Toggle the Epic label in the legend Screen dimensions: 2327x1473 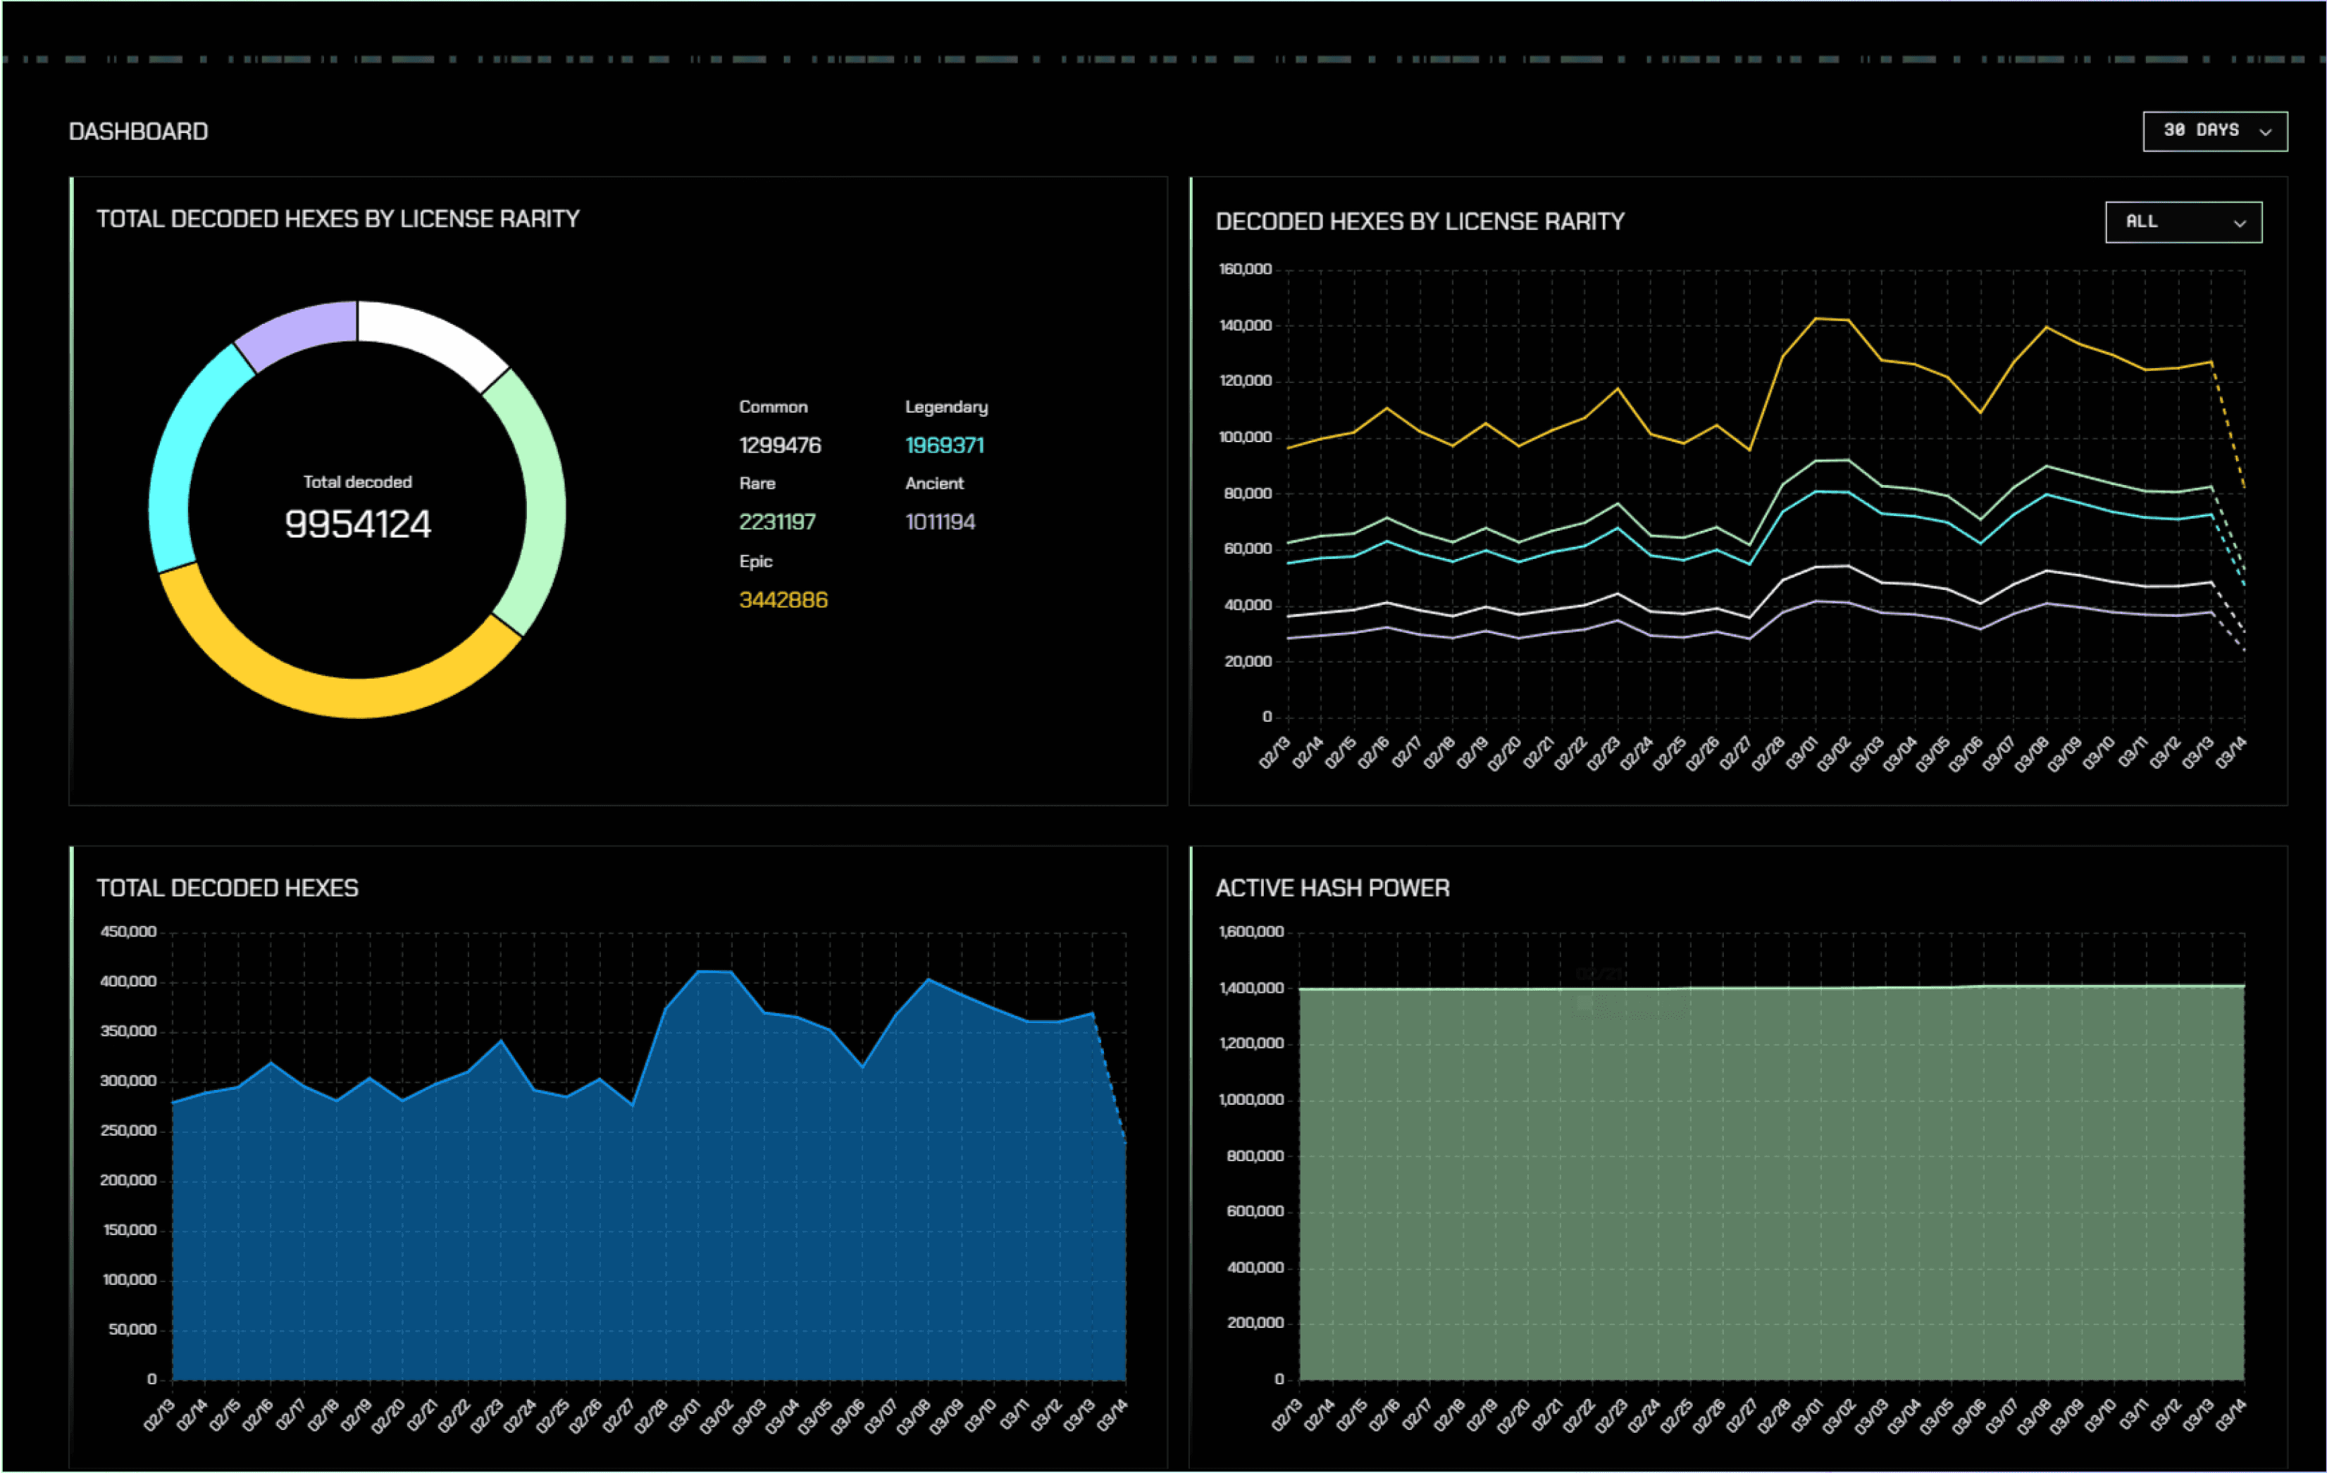pos(757,561)
